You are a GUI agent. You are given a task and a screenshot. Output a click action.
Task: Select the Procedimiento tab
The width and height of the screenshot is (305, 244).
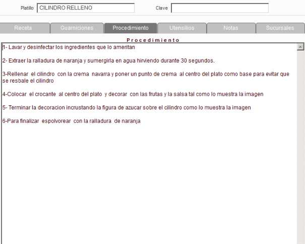[x=130, y=28]
